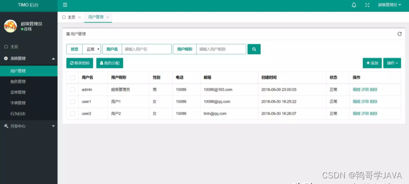
Task: Click the 修改密码 button
Action: click(x=80, y=63)
